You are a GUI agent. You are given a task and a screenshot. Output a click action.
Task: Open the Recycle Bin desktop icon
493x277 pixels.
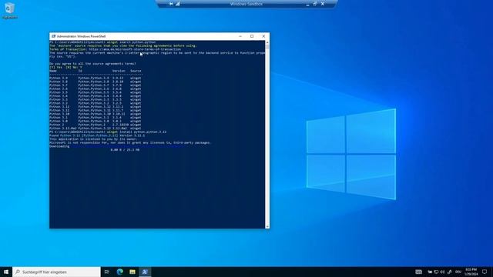click(9, 10)
